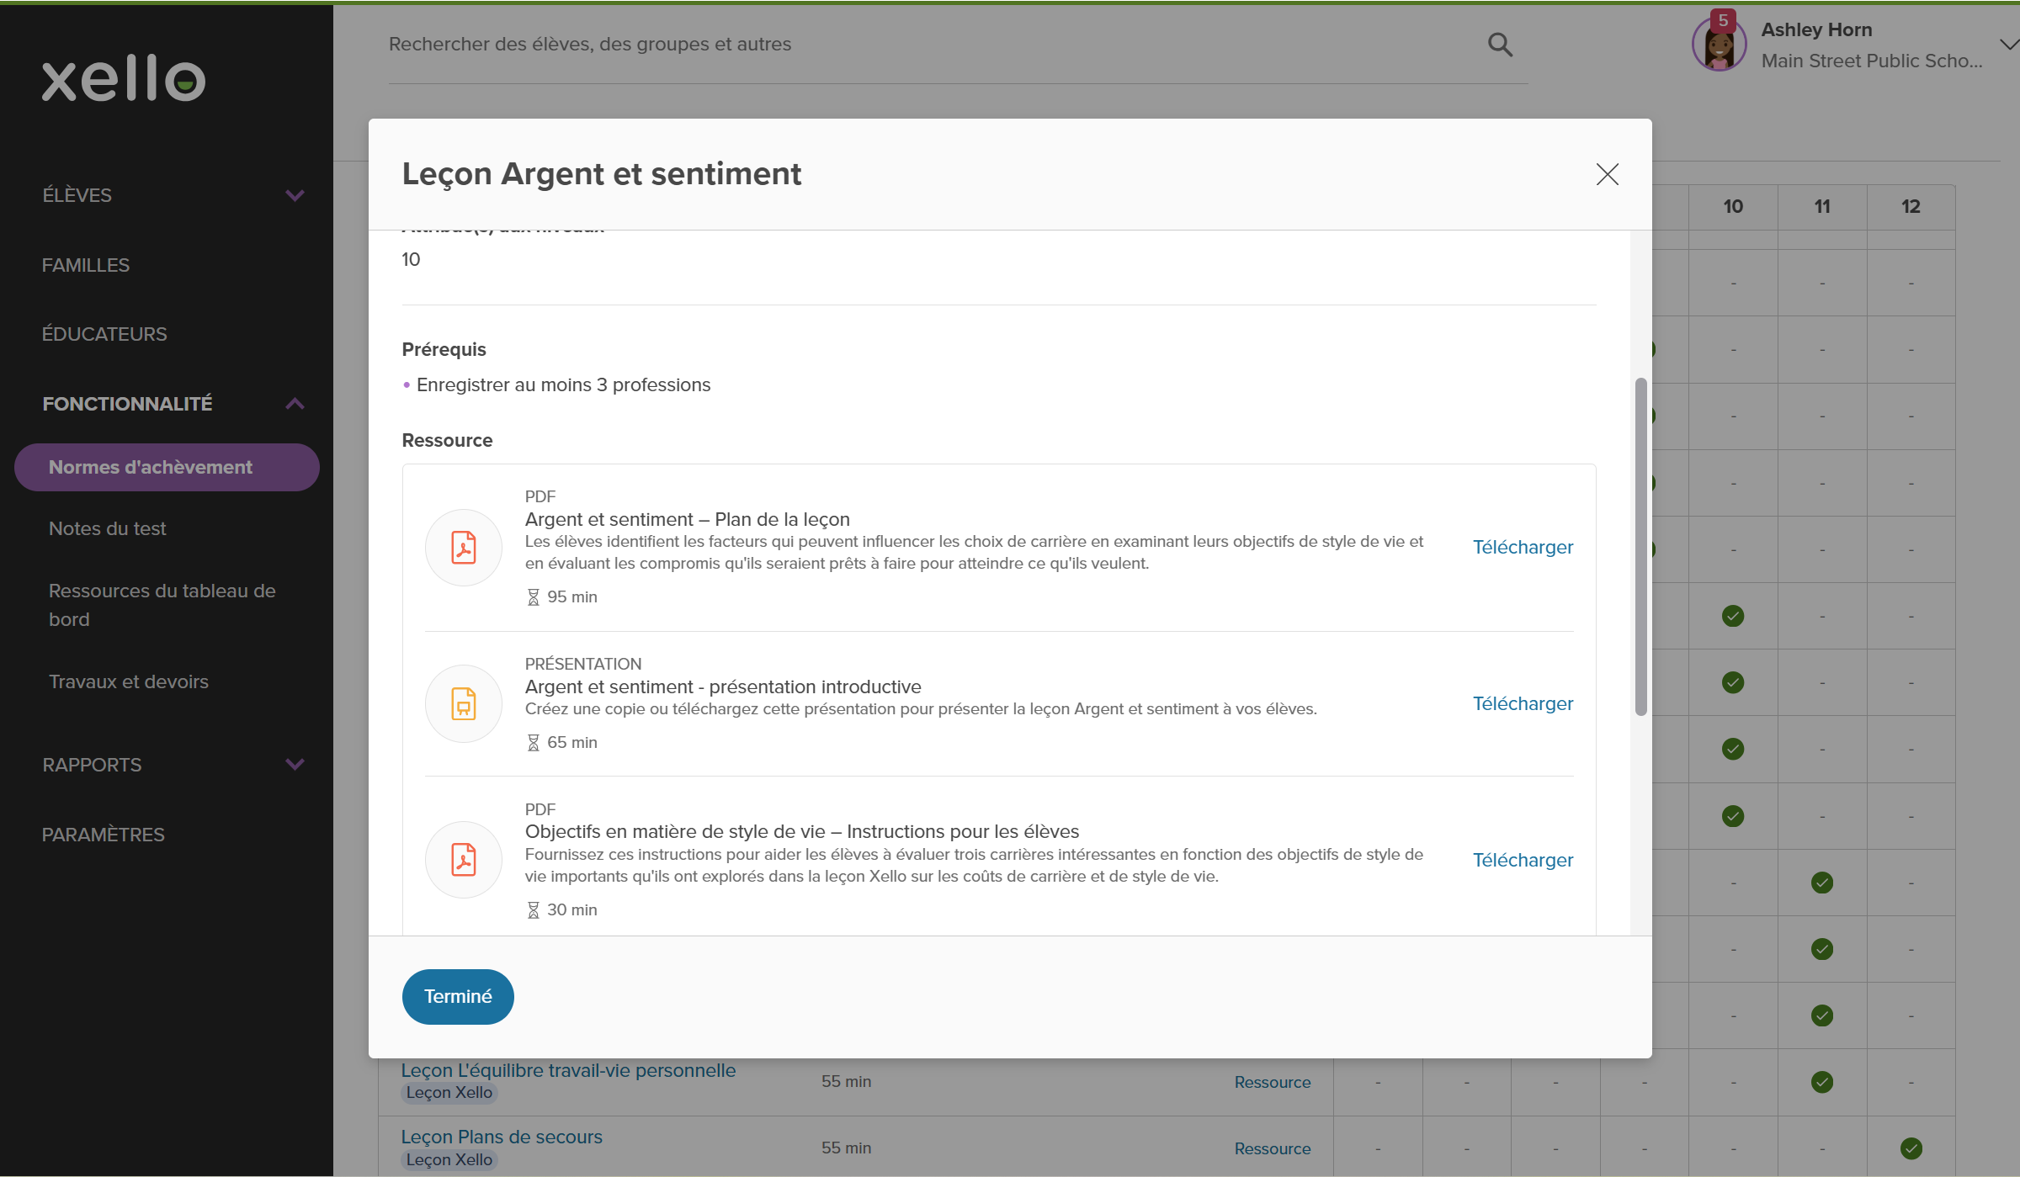Click the grade 10 column header
The height and width of the screenshot is (1177, 2020).
coord(1733,207)
